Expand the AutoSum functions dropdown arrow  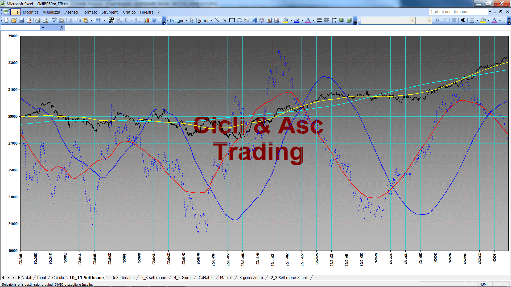(131, 20)
